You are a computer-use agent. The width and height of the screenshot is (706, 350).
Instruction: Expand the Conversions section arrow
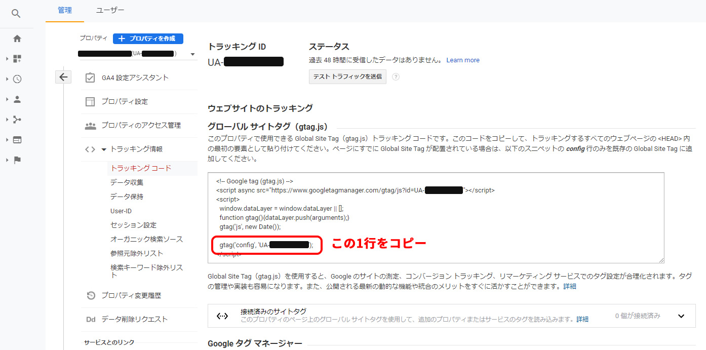click(7, 160)
